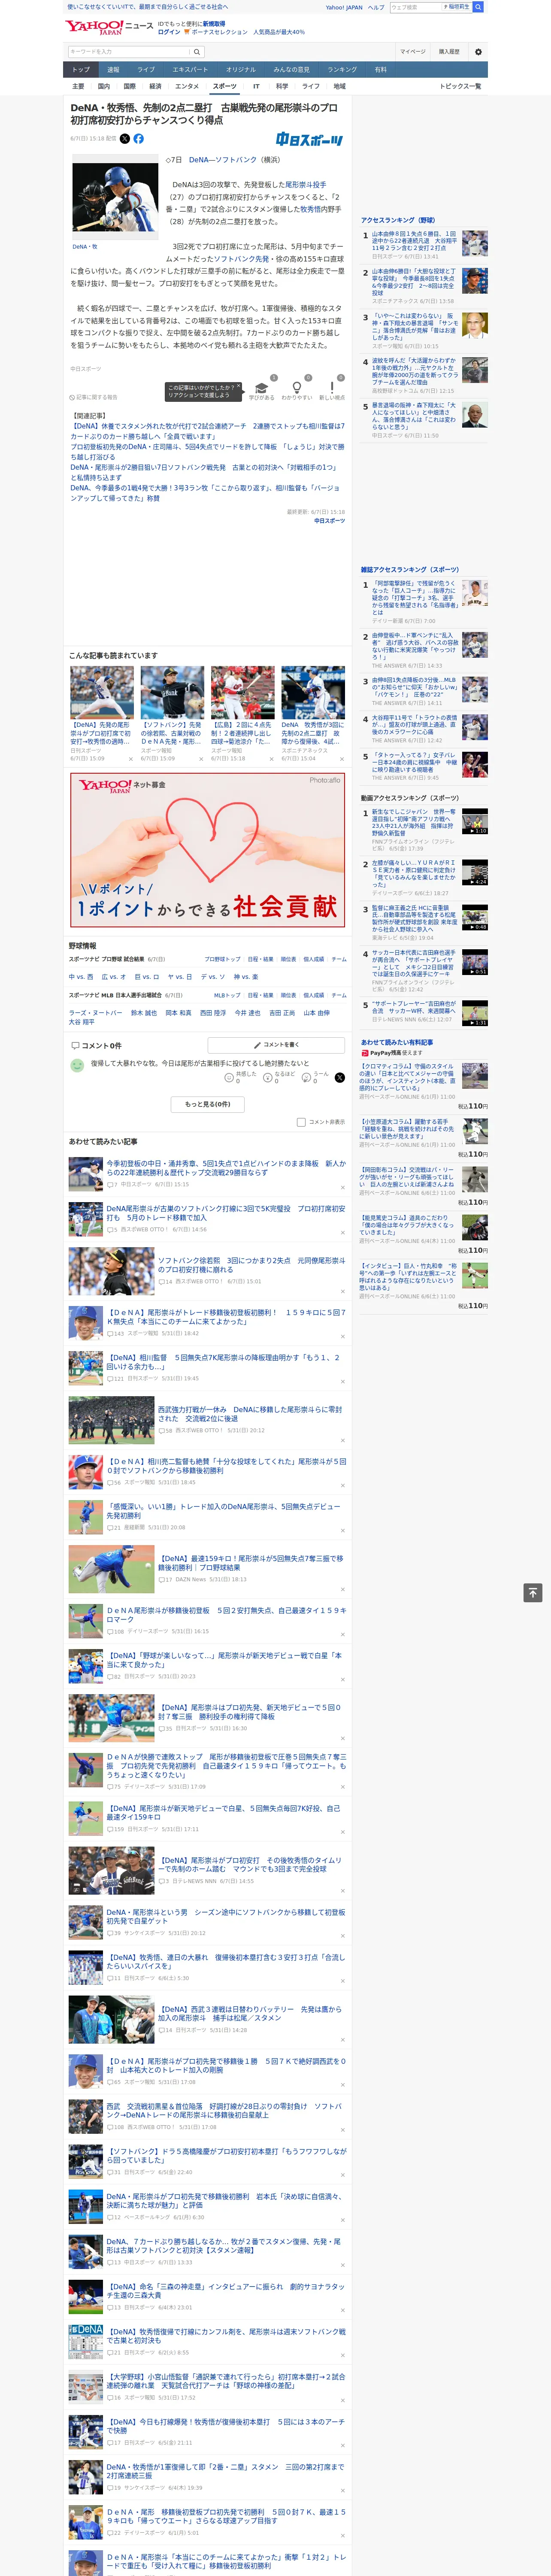Image resolution: width=551 pixels, height=2576 pixels.
Task: Click the Yahoo! JAPAN News logo
Action: 110,27
